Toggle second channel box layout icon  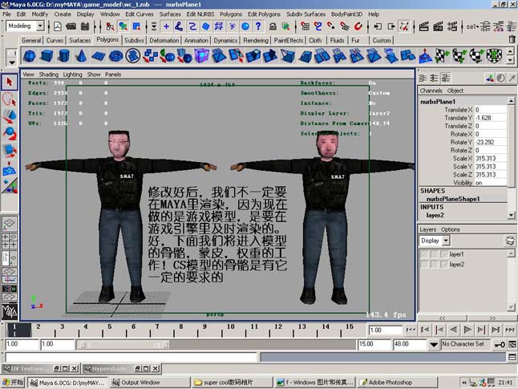[434, 78]
